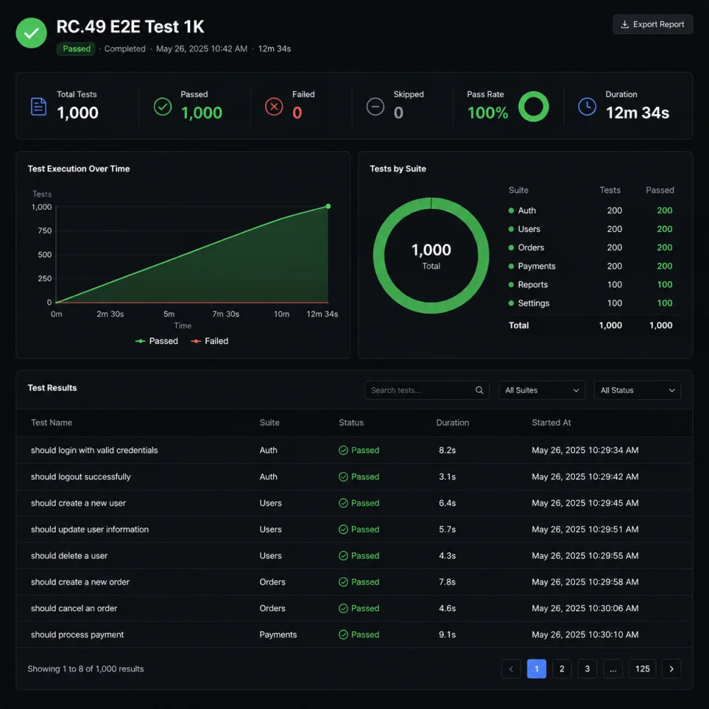
Task: Toggle the Failed series in chart legend
Action: (209, 341)
